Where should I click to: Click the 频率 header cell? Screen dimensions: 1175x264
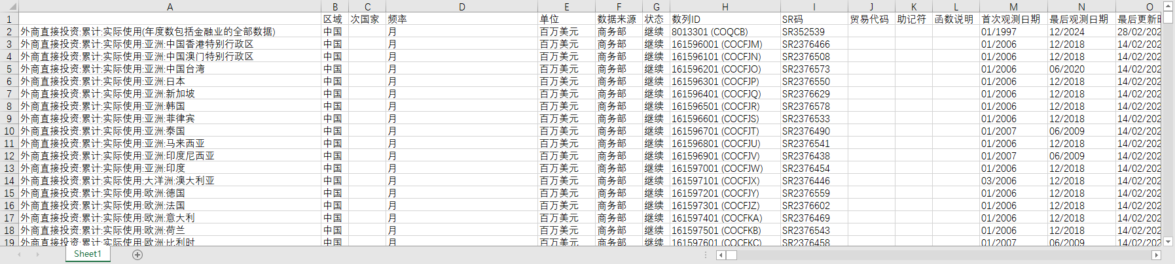[x=462, y=19]
